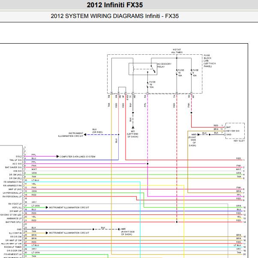Screen dimensions: 258x258
Task: Click the 'HOT AT ALL TIMES' label
Action: tap(177, 51)
